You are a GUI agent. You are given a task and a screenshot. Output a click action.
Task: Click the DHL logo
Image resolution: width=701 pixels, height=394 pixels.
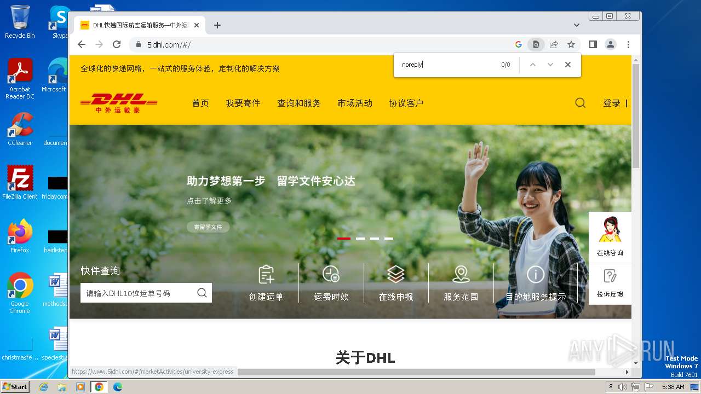[x=118, y=103]
